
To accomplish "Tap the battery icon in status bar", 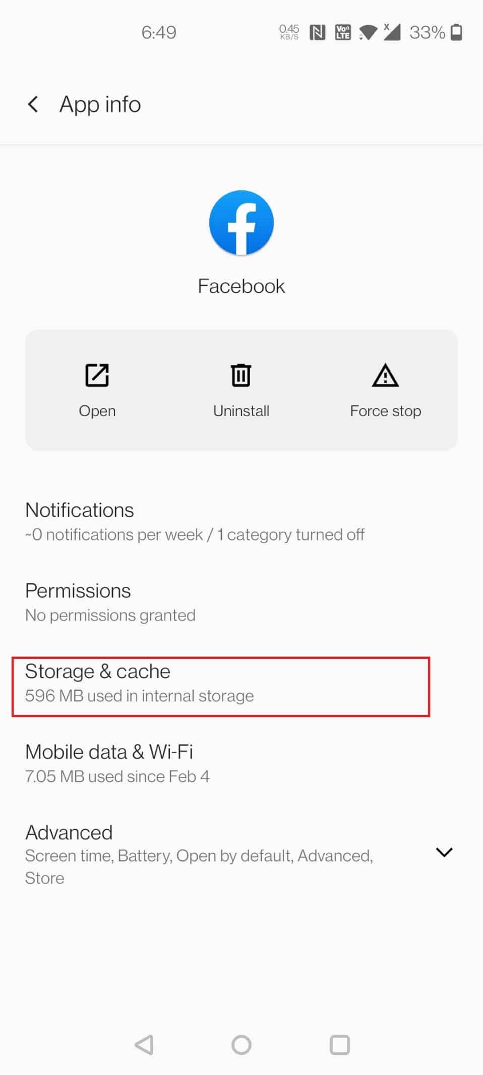I will [x=456, y=32].
